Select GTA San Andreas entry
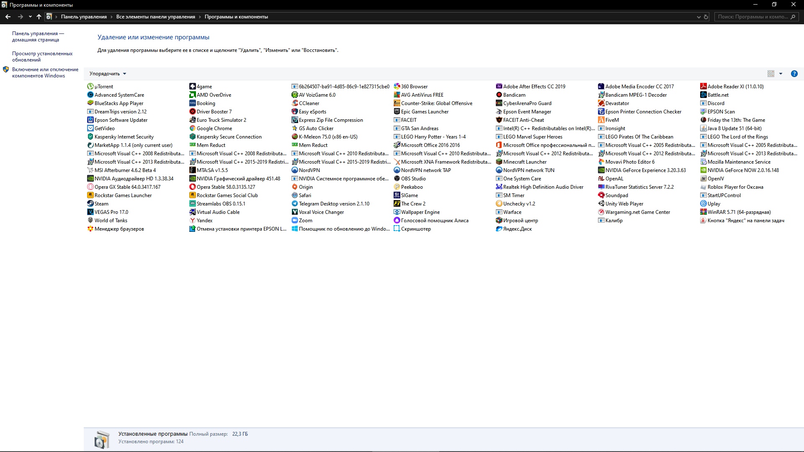804x452 pixels. [x=416, y=128]
